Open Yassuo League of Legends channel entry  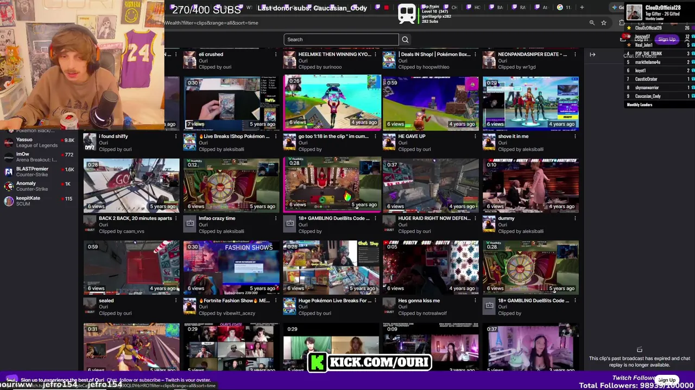tap(39, 142)
